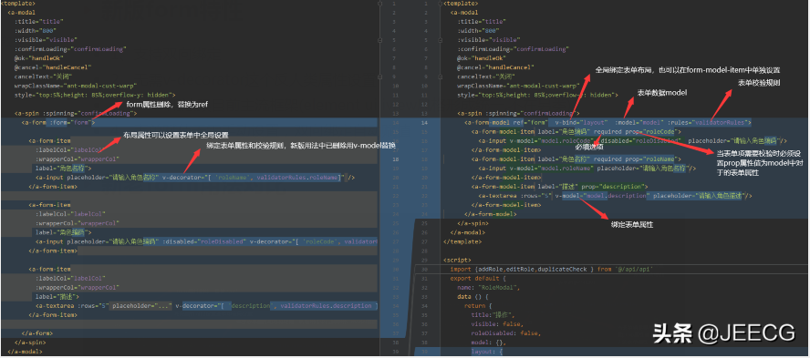Viewport: 810px width, 358px height.
Task: Click label="角色编码"> line in left pane
Action: point(64,232)
